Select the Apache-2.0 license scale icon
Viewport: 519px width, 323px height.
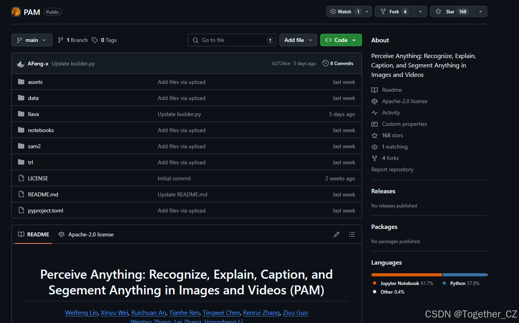(x=375, y=101)
